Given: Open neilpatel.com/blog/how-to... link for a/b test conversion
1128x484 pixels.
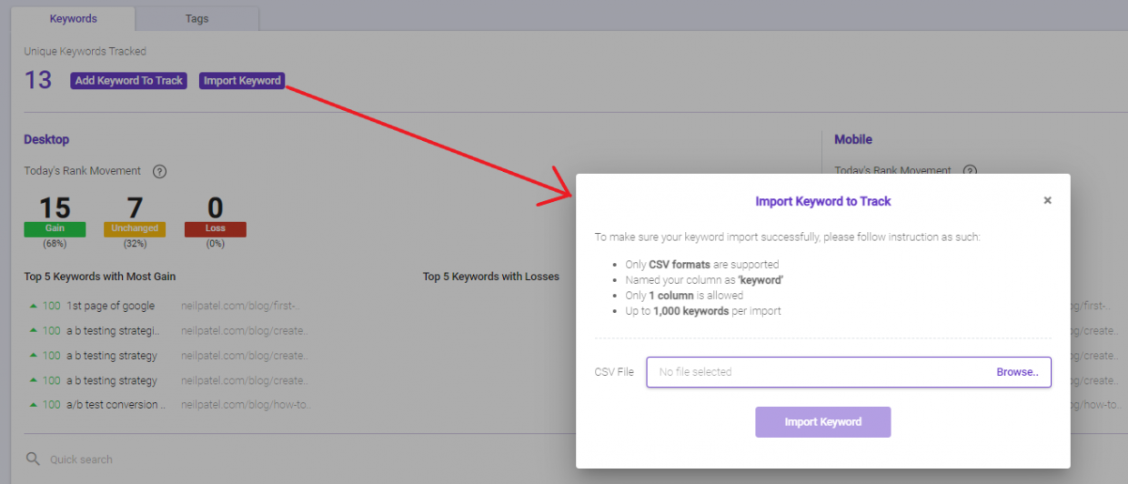Looking at the screenshot, I should [x=246, y=404].
